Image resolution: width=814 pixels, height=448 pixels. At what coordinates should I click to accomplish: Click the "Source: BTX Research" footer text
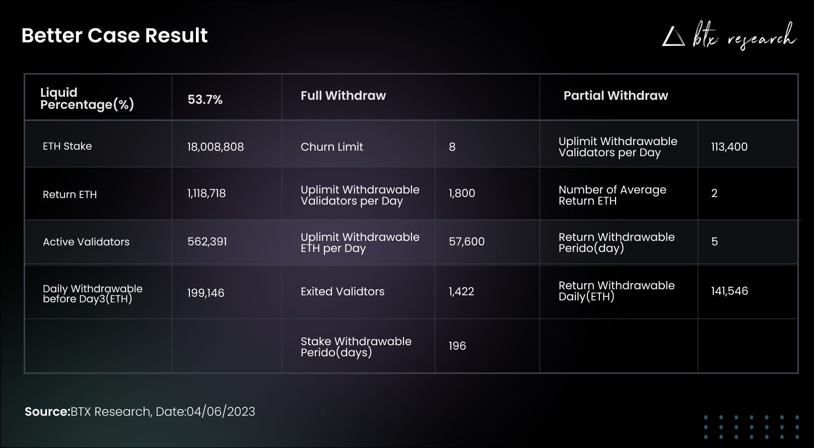(x=140, y=412)
